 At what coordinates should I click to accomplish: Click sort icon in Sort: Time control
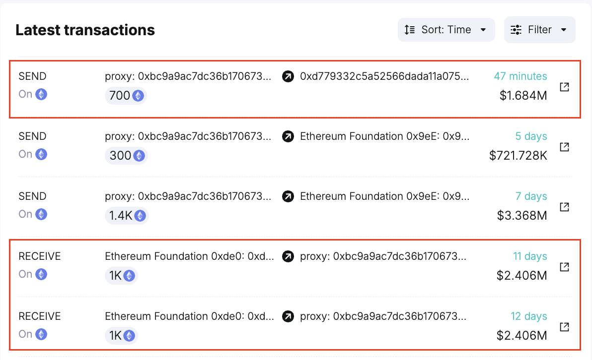pos(410,29)
